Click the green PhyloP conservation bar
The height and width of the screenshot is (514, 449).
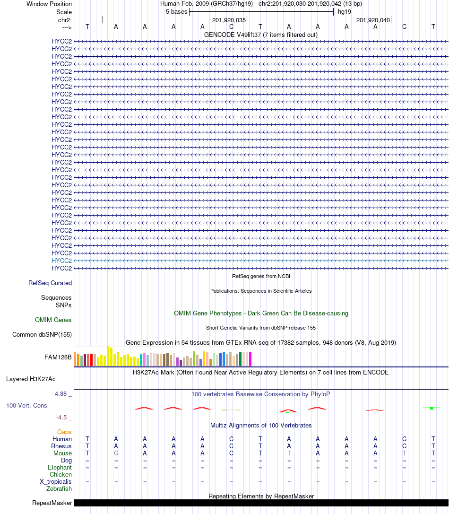pos(432,408)
